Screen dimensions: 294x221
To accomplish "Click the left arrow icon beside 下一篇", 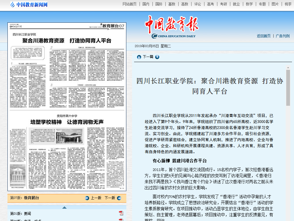I will coord(139,57).
